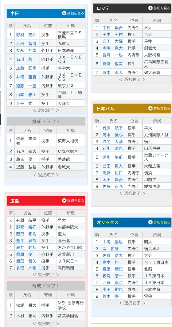This screenshot has height=327, width=172.
Task: Open player link 野村 亮介
Action: pyautogui.click(x=26, y=35)
